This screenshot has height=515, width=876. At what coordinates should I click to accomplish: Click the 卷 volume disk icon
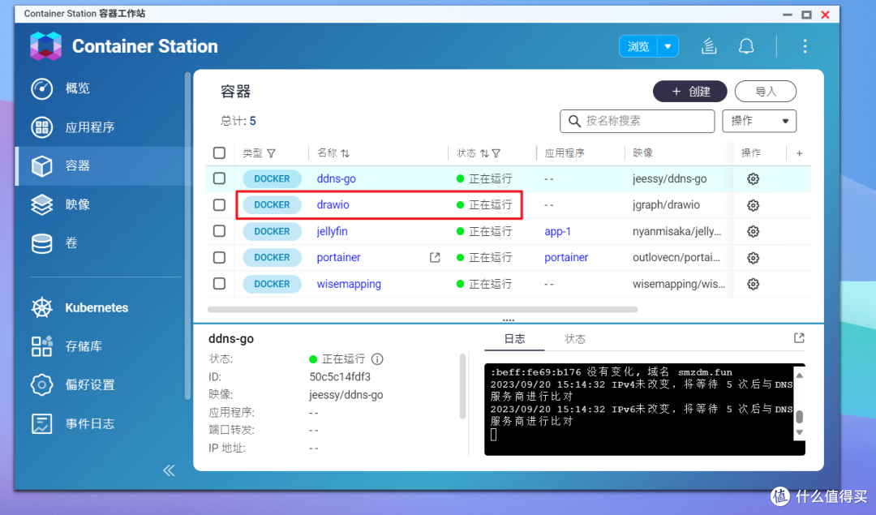[x=42, y=243]
